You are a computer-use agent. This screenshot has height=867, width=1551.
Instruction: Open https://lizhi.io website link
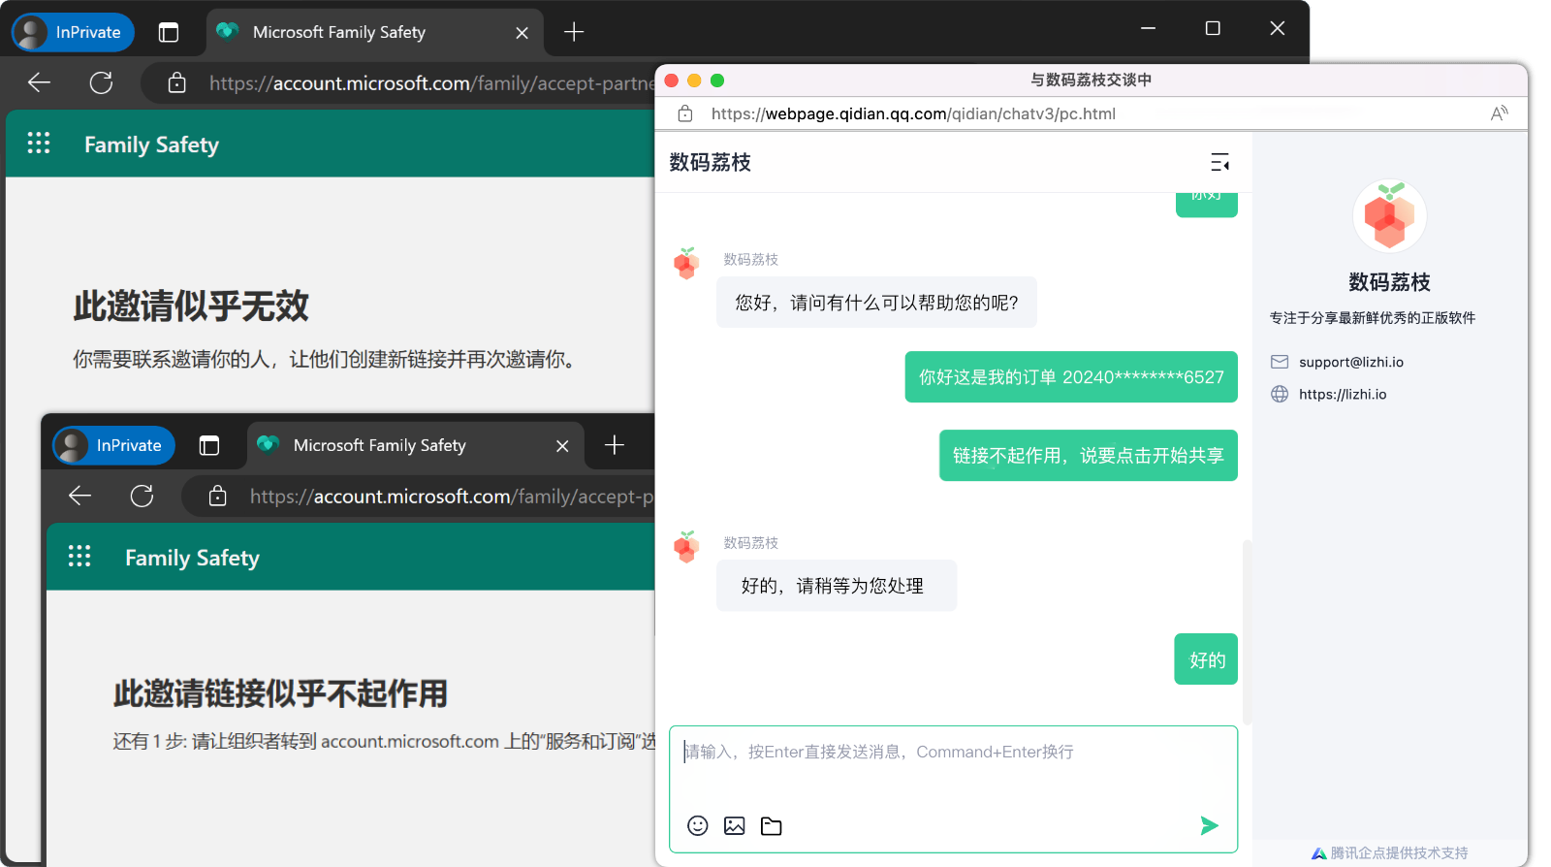[1343, 394]
